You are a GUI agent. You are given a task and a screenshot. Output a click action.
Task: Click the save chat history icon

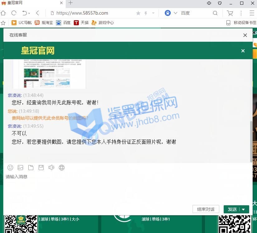click(x=41, y=168)
